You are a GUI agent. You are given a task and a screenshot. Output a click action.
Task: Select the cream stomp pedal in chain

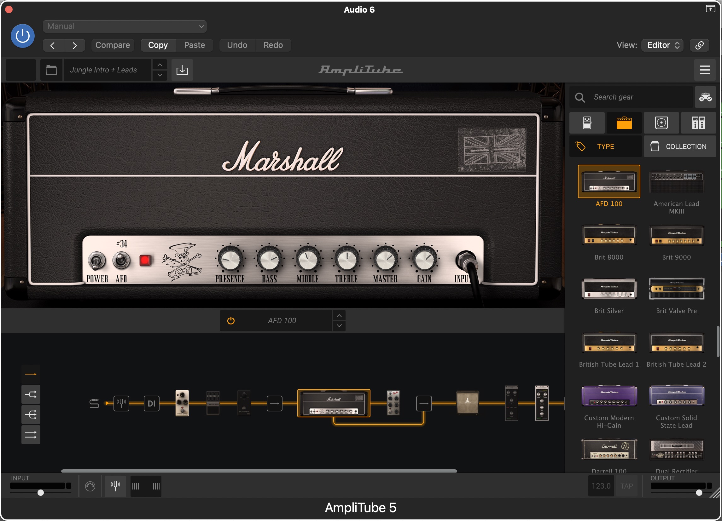click(182, 403)
